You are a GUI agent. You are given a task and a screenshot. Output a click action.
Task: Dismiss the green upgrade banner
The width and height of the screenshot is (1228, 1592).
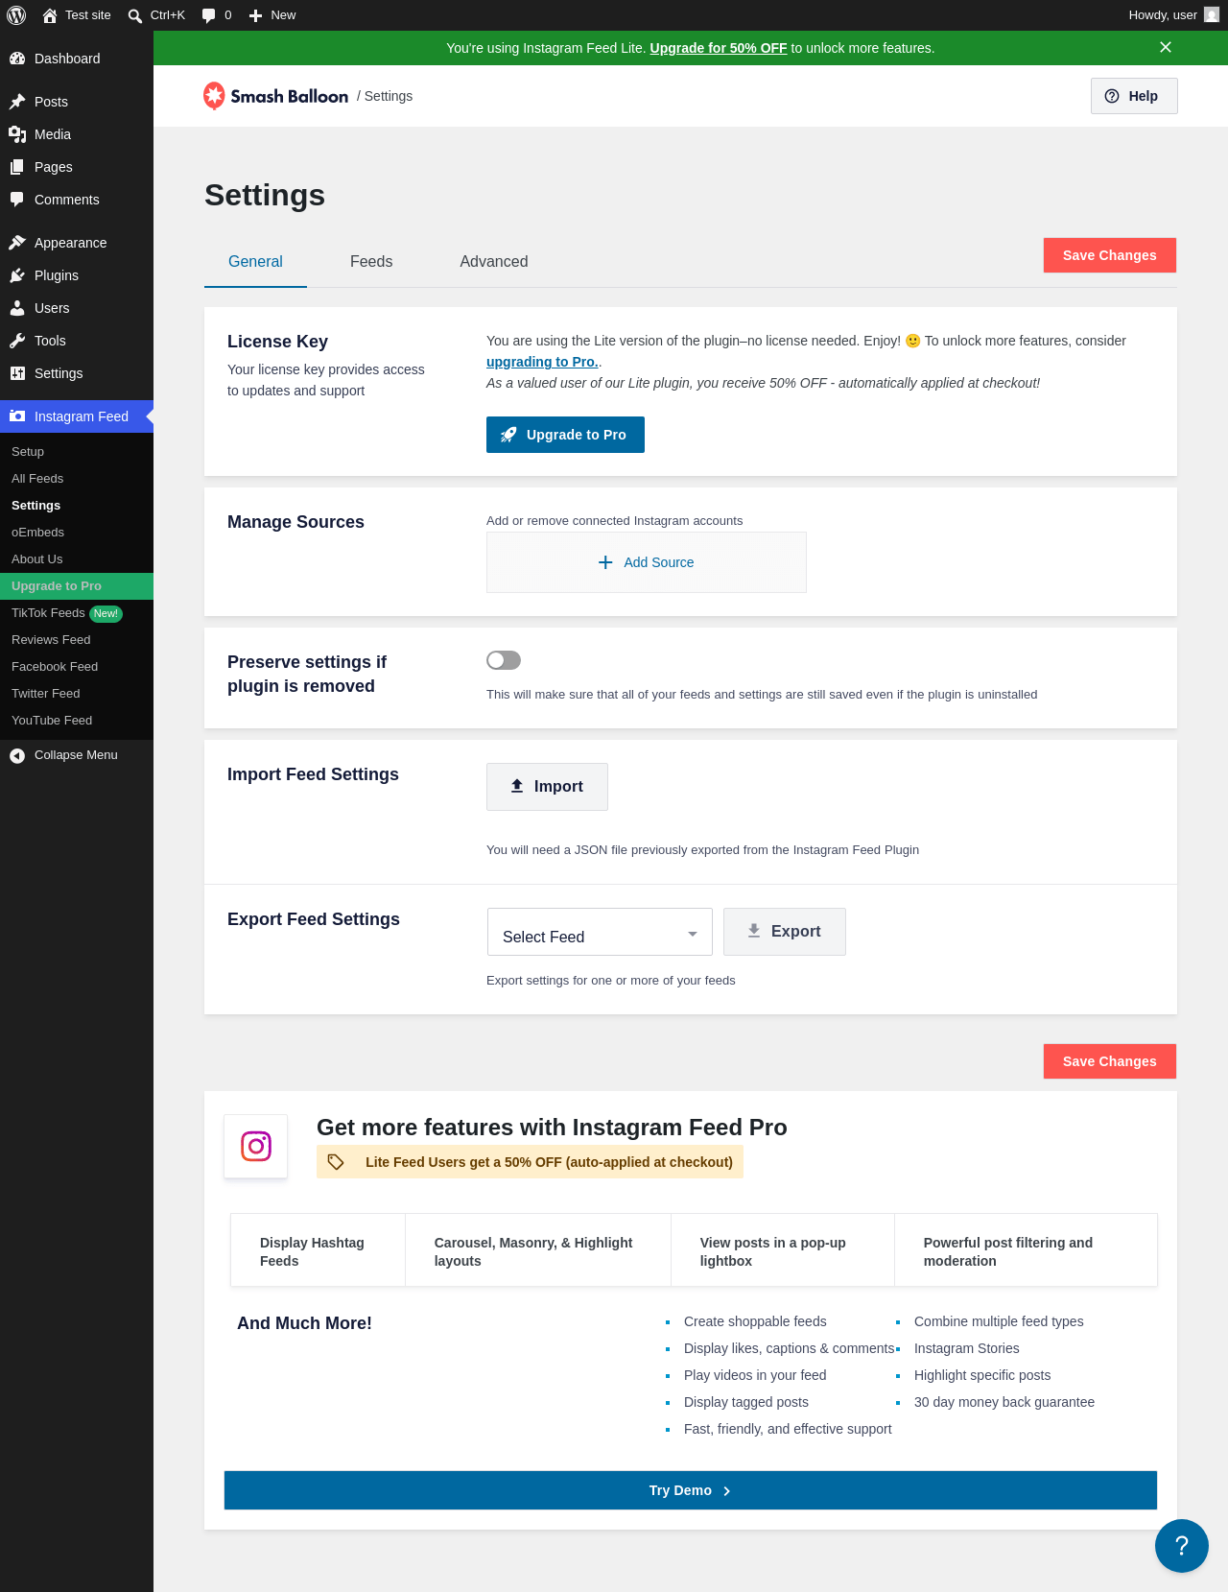pos(1166,47)
